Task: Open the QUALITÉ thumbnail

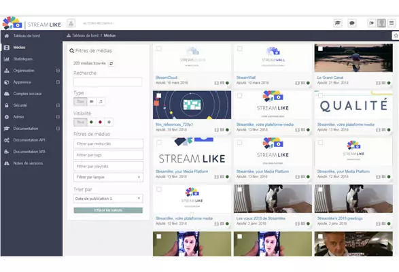Action: pyautogui.click(x=353, y=105)
